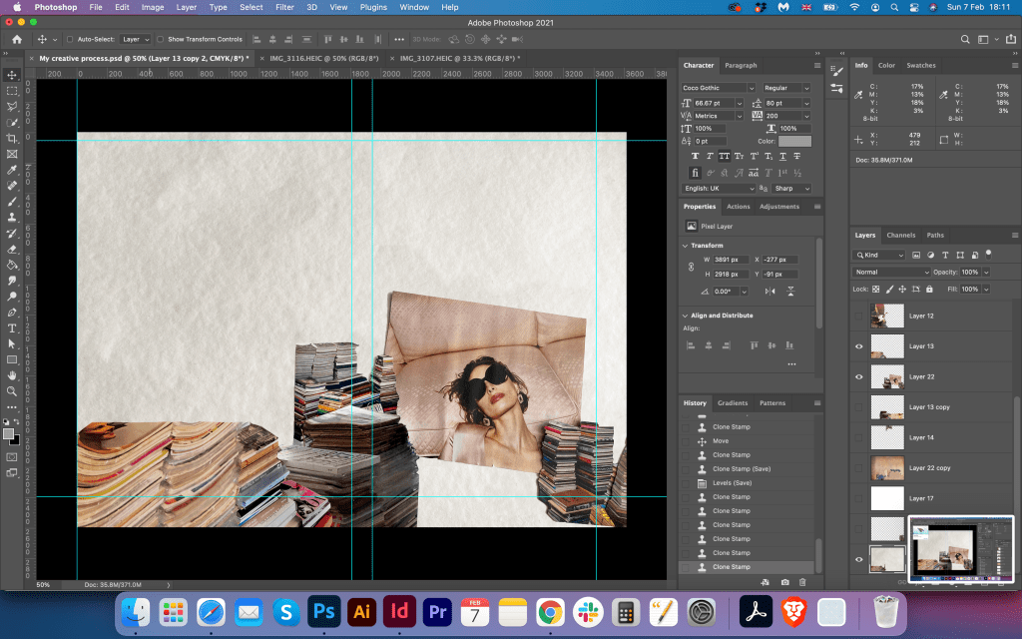Create new snapshot with the camera icon
1022x639 pixels.
pos(784,581)
